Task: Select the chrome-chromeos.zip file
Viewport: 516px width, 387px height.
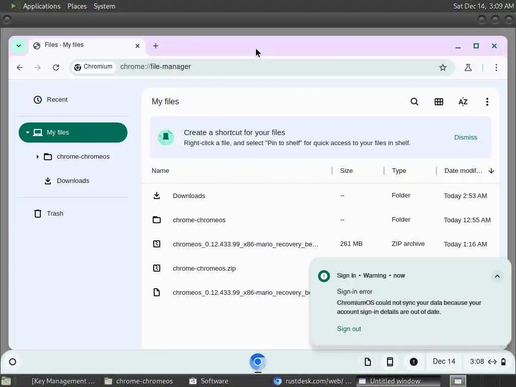Action: (204, 269)
